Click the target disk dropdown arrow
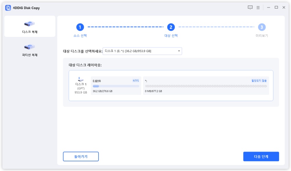The width and height of the screenshot is (291, 171). coord(179,51)
